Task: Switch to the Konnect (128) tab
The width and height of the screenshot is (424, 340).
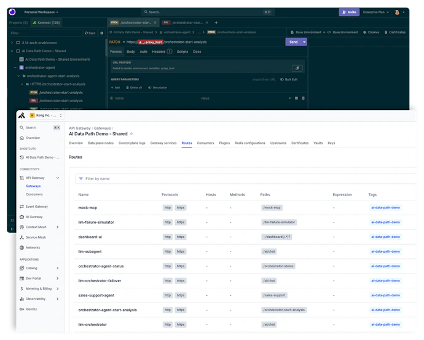Action: (x=46, y=23)
